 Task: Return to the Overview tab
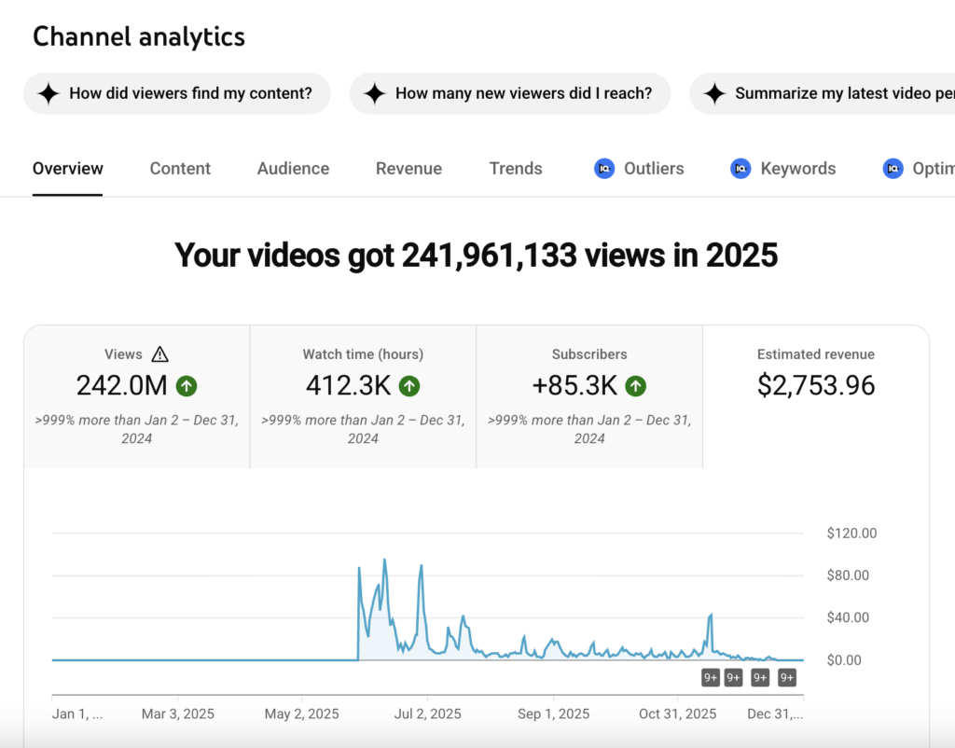pyautogui.click(x=67, y=169)
